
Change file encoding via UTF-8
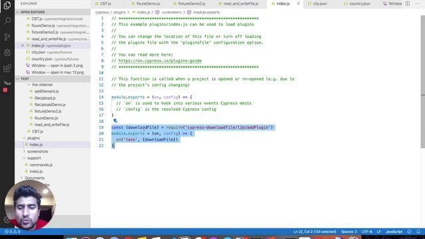pos(367,232)
